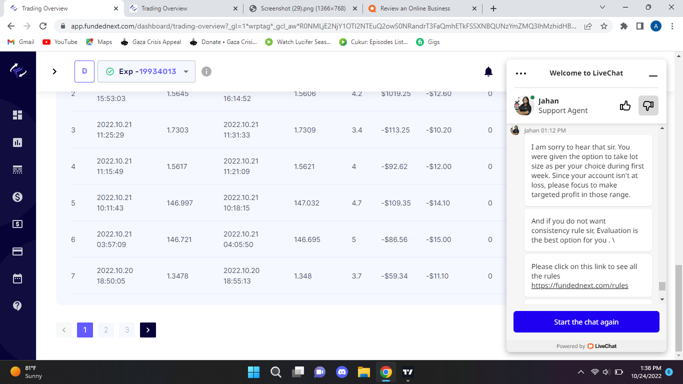This screenshot has width=683, height=384.
Task: Rate the chat with thumbs down
Action: [648, 105]
